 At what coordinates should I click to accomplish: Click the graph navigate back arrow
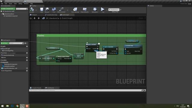[34, 18]
